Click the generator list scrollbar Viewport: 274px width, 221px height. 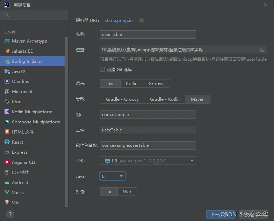[66, 122]
